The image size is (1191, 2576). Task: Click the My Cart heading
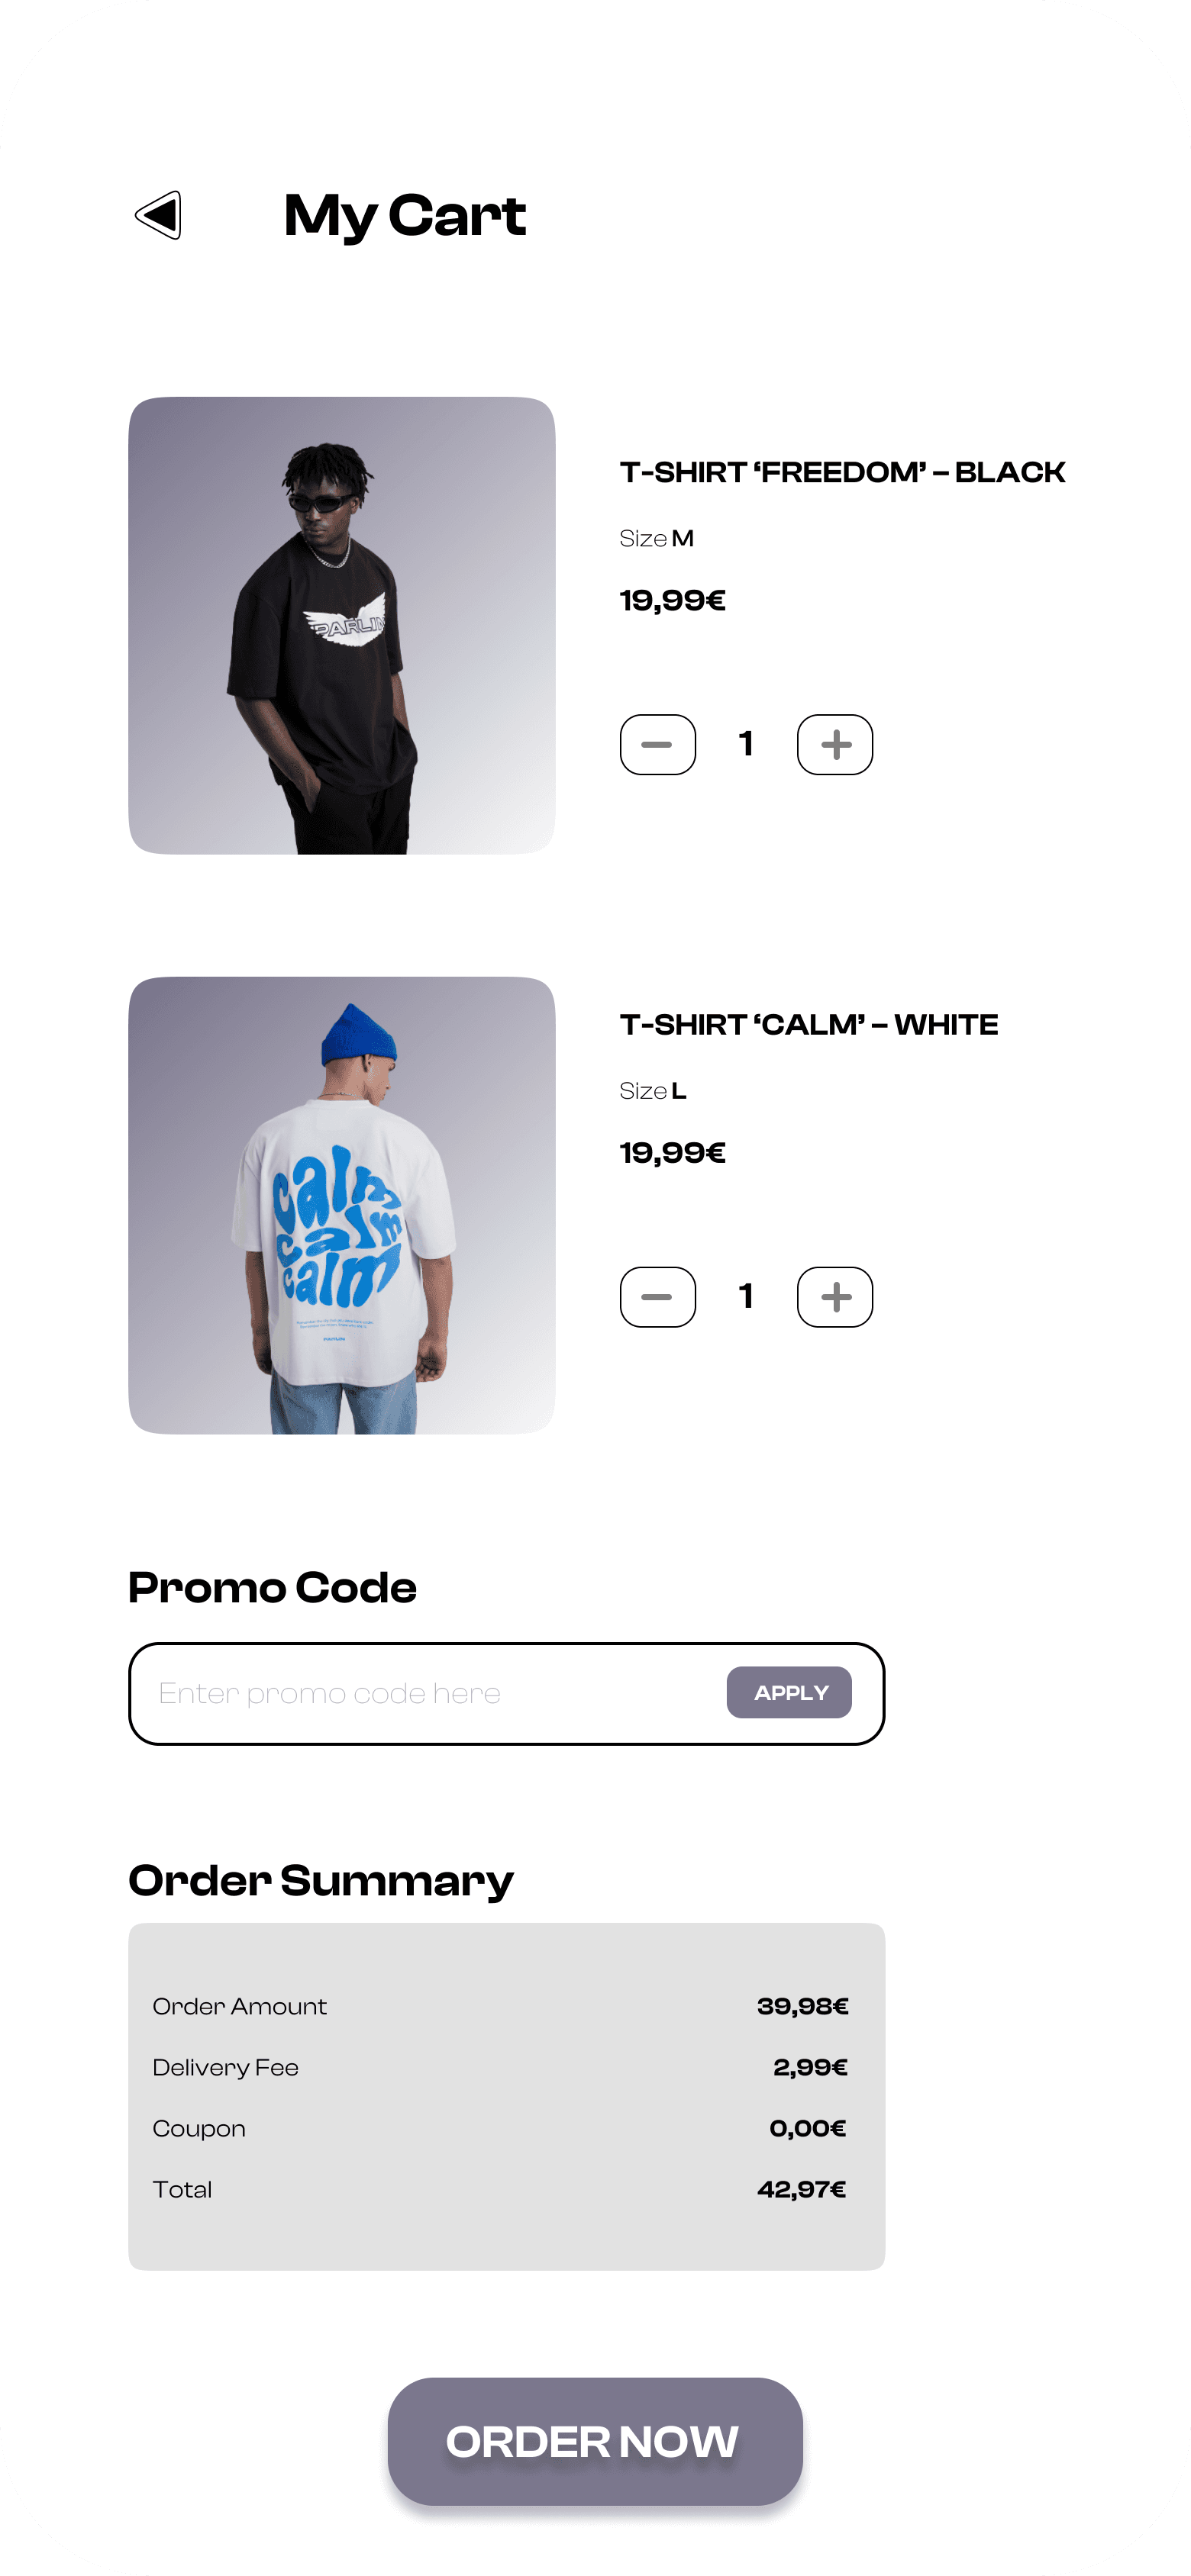(x=405, y=215)
